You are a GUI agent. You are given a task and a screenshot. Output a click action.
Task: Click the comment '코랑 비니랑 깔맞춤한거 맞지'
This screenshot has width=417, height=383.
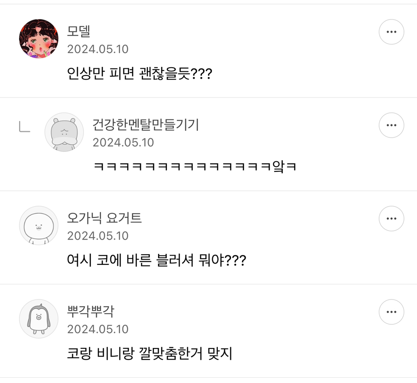click(x=149, y=354)
